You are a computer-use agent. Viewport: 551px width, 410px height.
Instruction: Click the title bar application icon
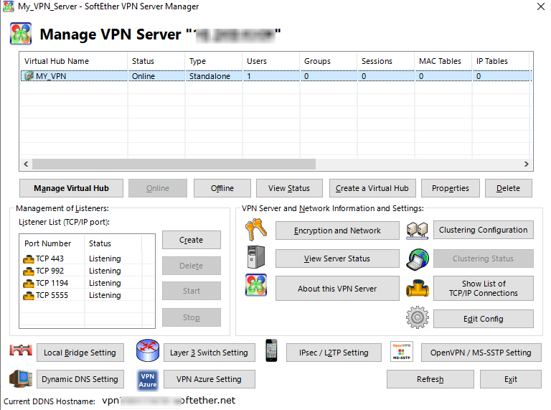tap(9, 6)
